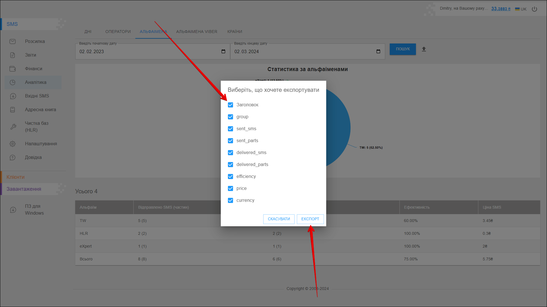Image resolution: width=547 pixels, height=307 pixels.
Task: Toggle the sent_sms checkbox
Action: pos(230,129)
